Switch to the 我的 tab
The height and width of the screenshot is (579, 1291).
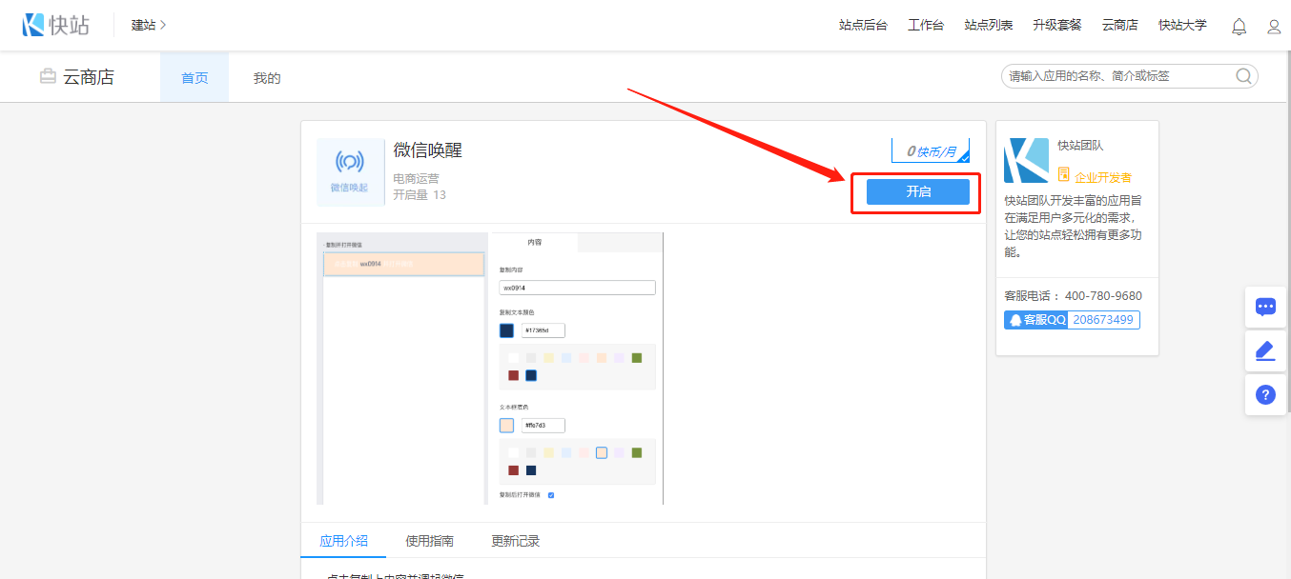pyautogui.click(x=267, y=78)
